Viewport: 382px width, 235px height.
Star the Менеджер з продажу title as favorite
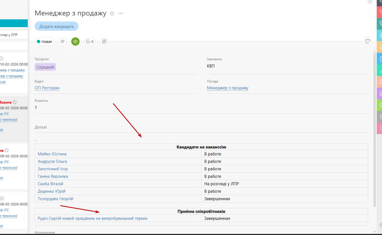pyautogui.click(x=112, y=13)
